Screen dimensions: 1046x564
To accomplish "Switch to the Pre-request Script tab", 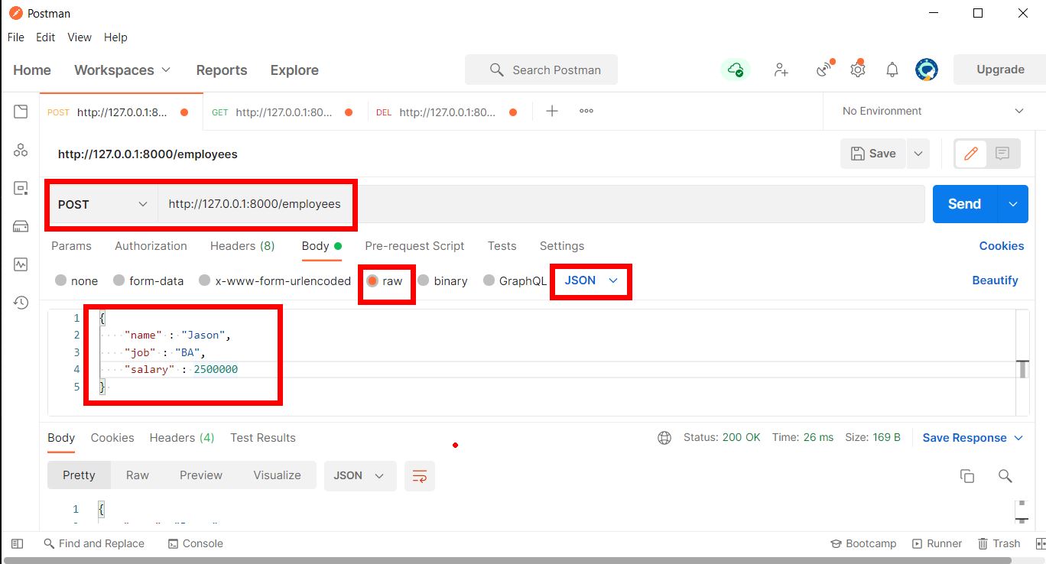I will point(414,246).
